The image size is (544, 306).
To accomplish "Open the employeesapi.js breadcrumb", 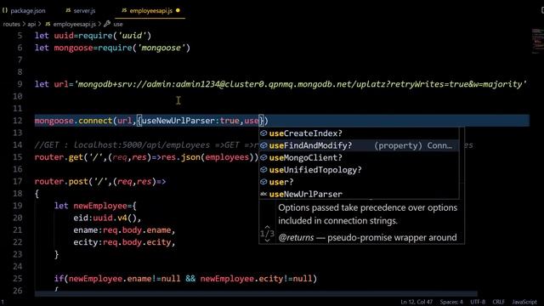I will [x=74, y=25].
